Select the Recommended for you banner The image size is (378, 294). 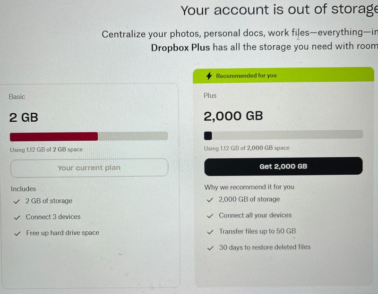pyautogui.click(x=283, y=76)
